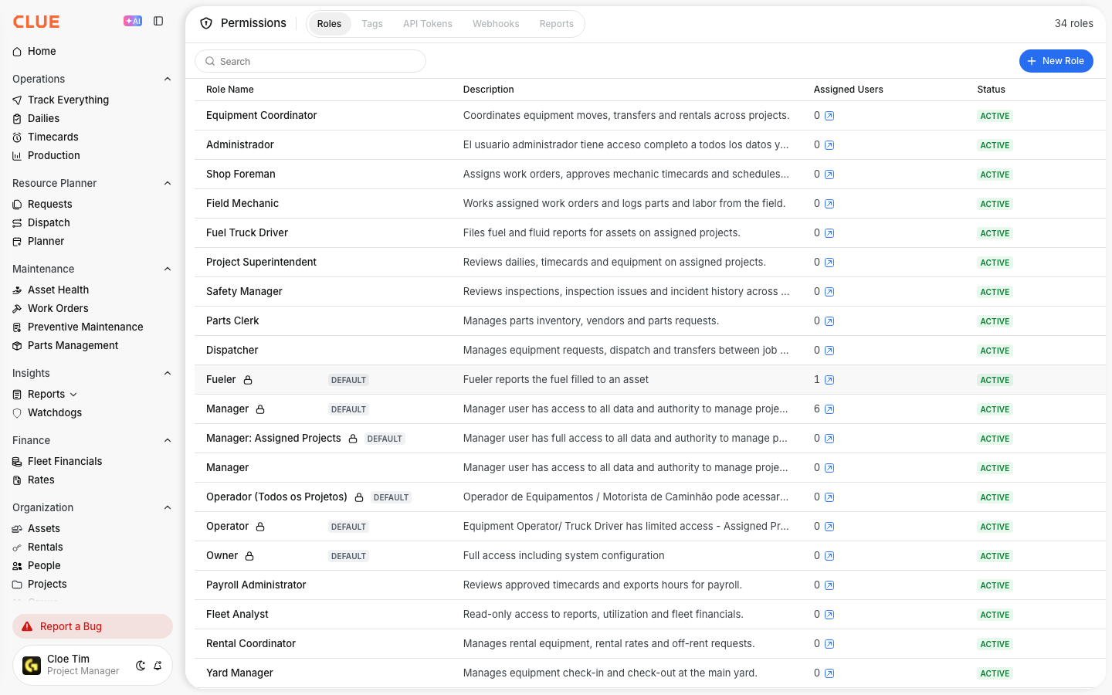Click the Home house icon
Screen dimensions: 1112x695
coord(17,52)
